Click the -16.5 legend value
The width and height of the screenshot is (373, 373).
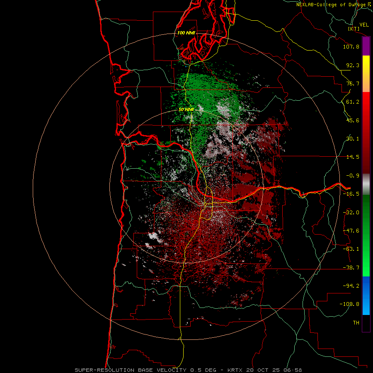point(351,194)
